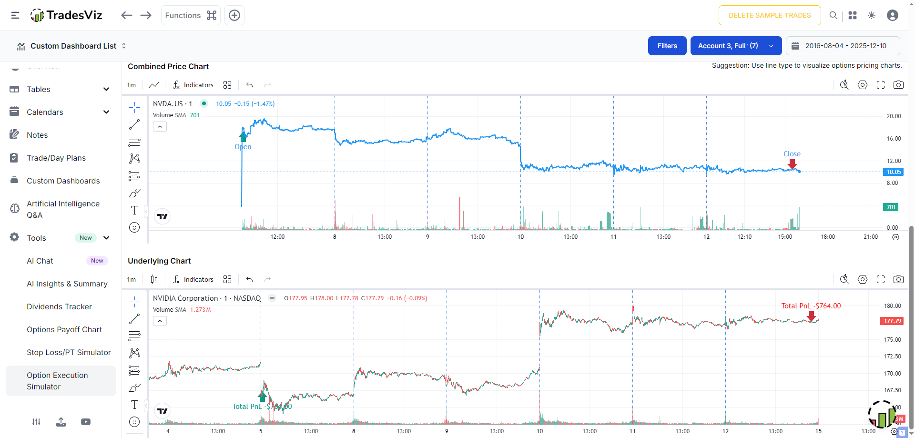The height and width of the screenshot is (438, 915).
Task: Undo last action in Underlying Chart
Action: [x=249, y=279]
